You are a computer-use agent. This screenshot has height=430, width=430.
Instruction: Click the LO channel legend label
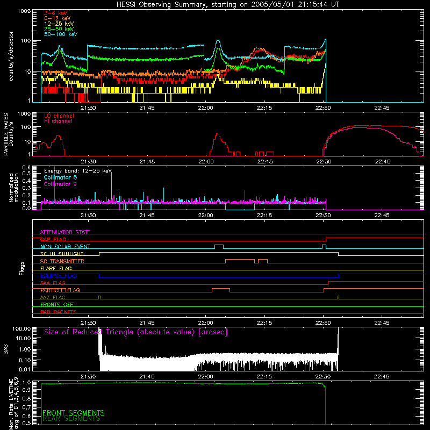[59, 116]
